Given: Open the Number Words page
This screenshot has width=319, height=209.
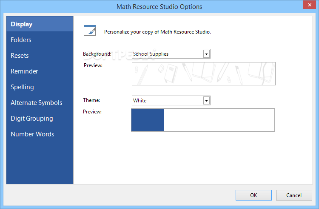Looking at the screenshot, I should click(x=40, y=134).
